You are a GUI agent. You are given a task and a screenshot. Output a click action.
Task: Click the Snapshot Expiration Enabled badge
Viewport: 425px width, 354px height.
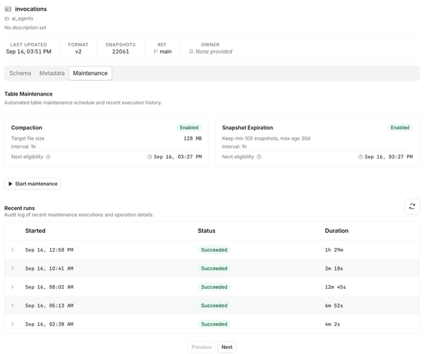pyautogui.click(x=400, y=127)
